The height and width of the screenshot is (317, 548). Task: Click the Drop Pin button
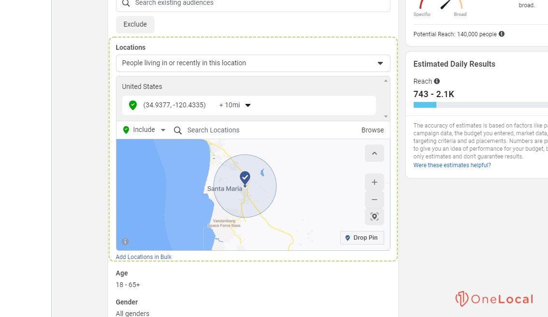(362, 238)
